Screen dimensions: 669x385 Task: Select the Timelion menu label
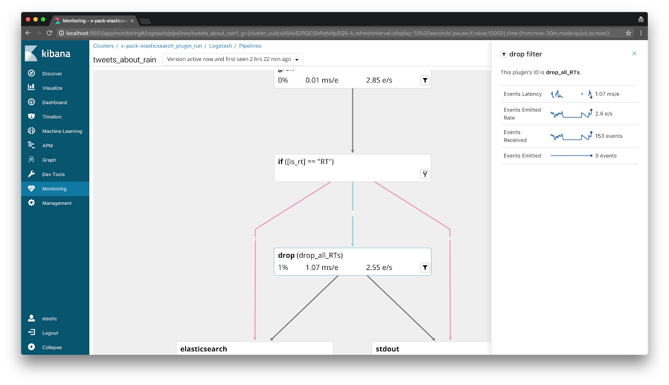coord(52,117)
